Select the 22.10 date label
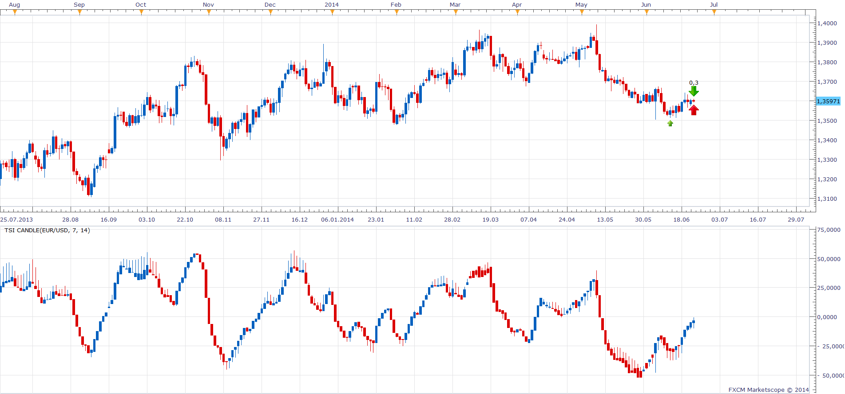This screenshot has height=394, width=845. click(185, 219)
